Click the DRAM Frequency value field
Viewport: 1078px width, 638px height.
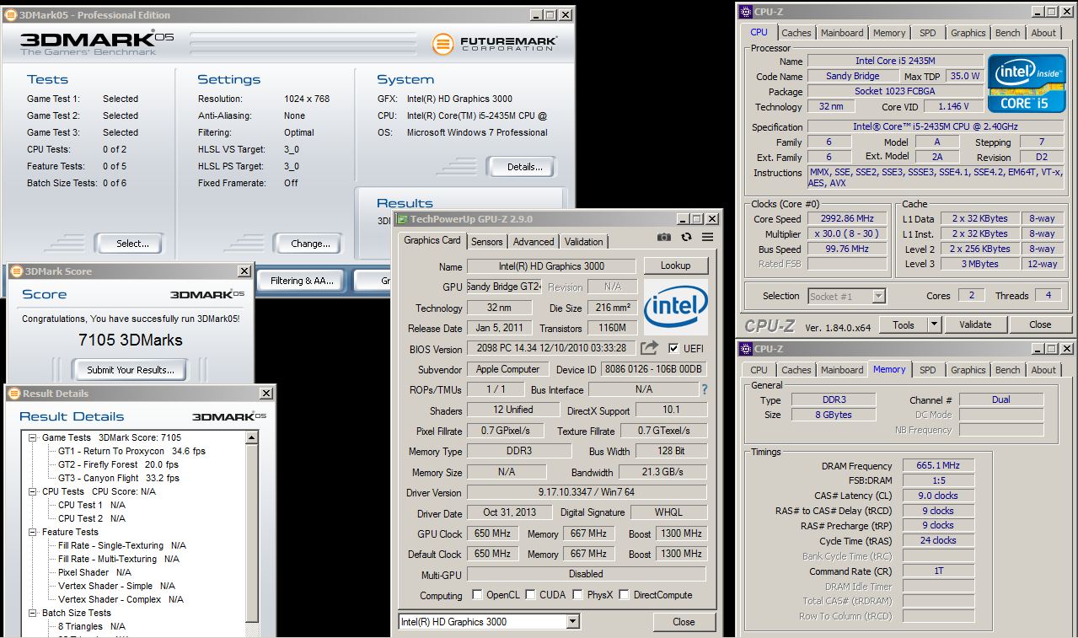click(938, 465)
